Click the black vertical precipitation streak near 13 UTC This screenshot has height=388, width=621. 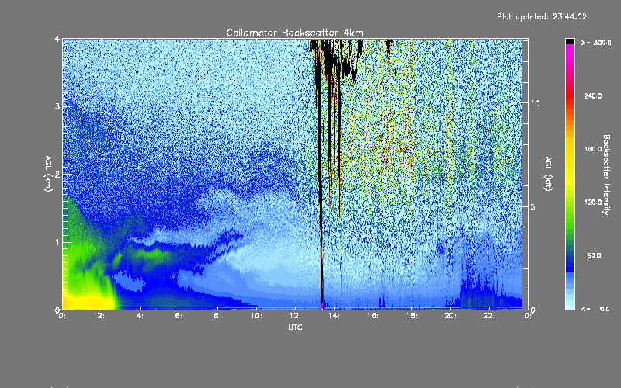319,174
